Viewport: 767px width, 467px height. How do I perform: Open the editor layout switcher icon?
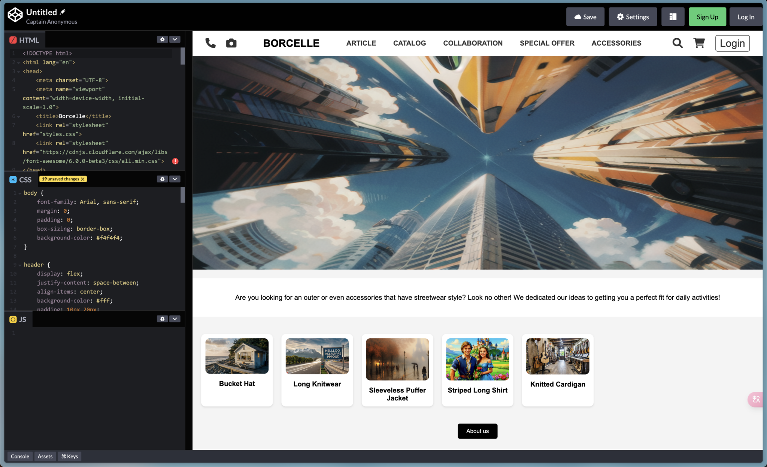click(x=673, y=17)
